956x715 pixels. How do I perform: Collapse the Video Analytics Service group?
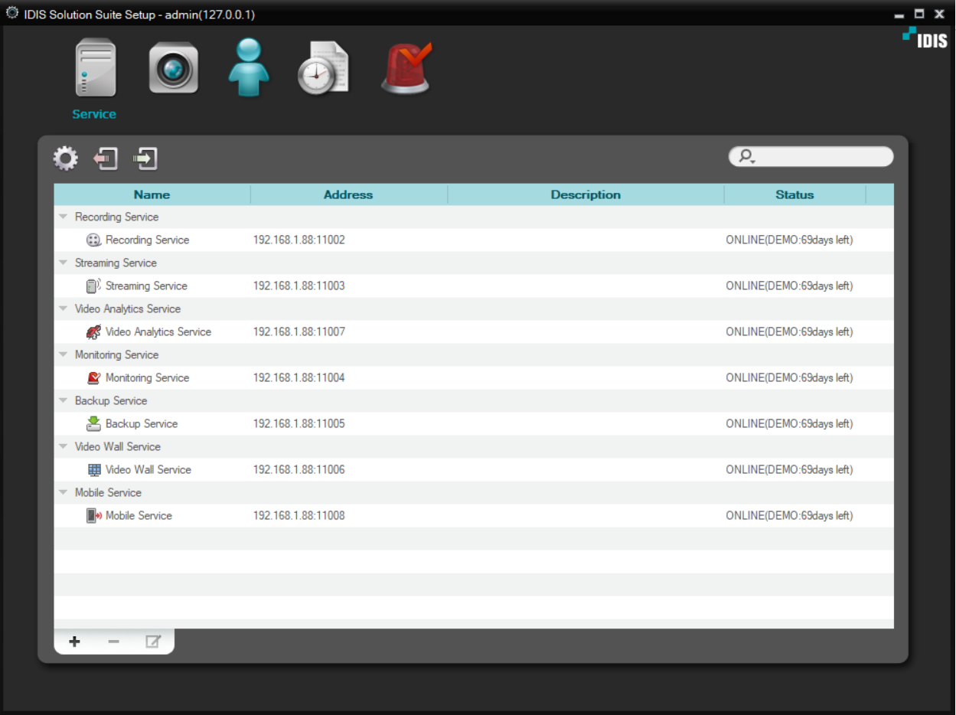coord(64,309)
